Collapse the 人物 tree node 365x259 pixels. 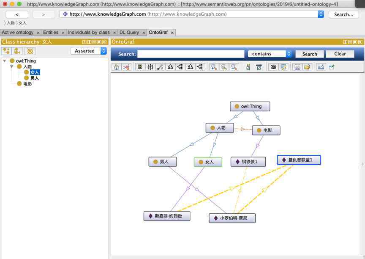click(11, 67)
